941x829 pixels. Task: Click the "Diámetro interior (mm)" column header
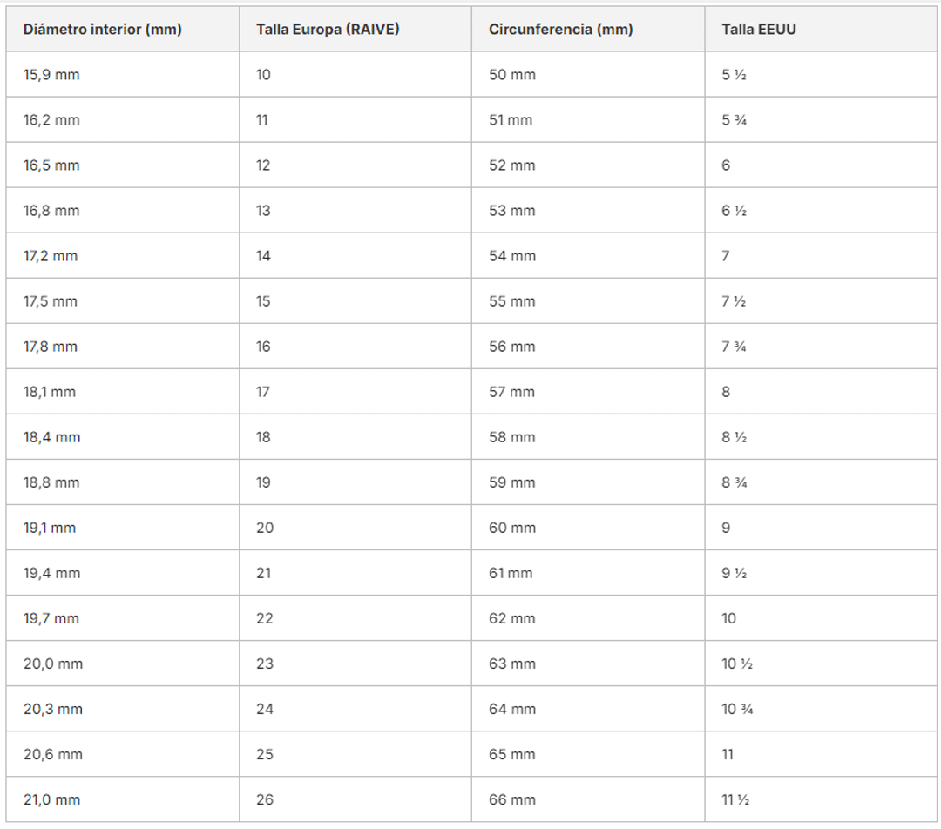pos(103,30)
